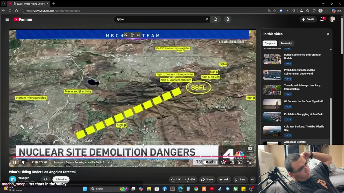Open the Voyager channel avatar
This screenshot has height=193, width=344.
pyautogui.click(x=12, y=179)
